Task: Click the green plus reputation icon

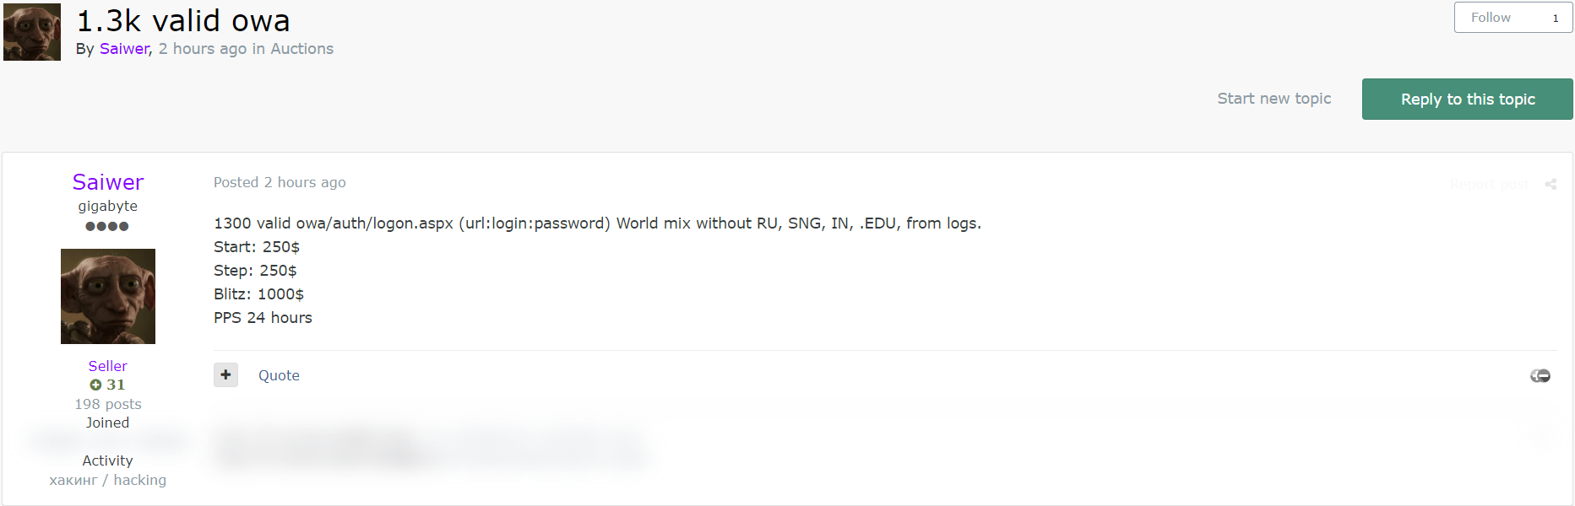Action: [x=95, y=385]
